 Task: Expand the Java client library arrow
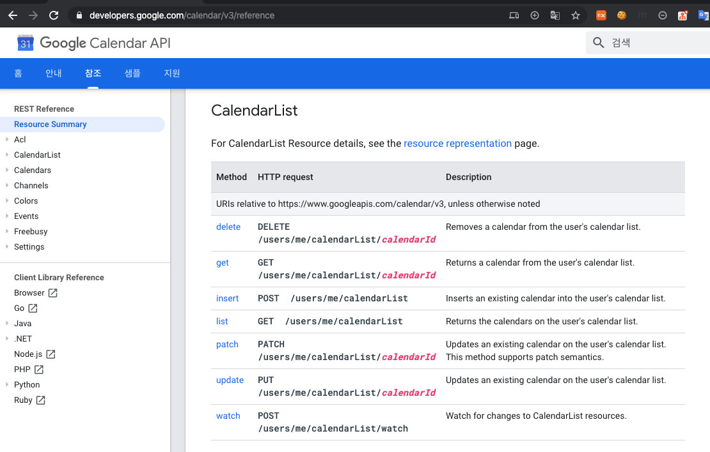(x=7, y=323)
